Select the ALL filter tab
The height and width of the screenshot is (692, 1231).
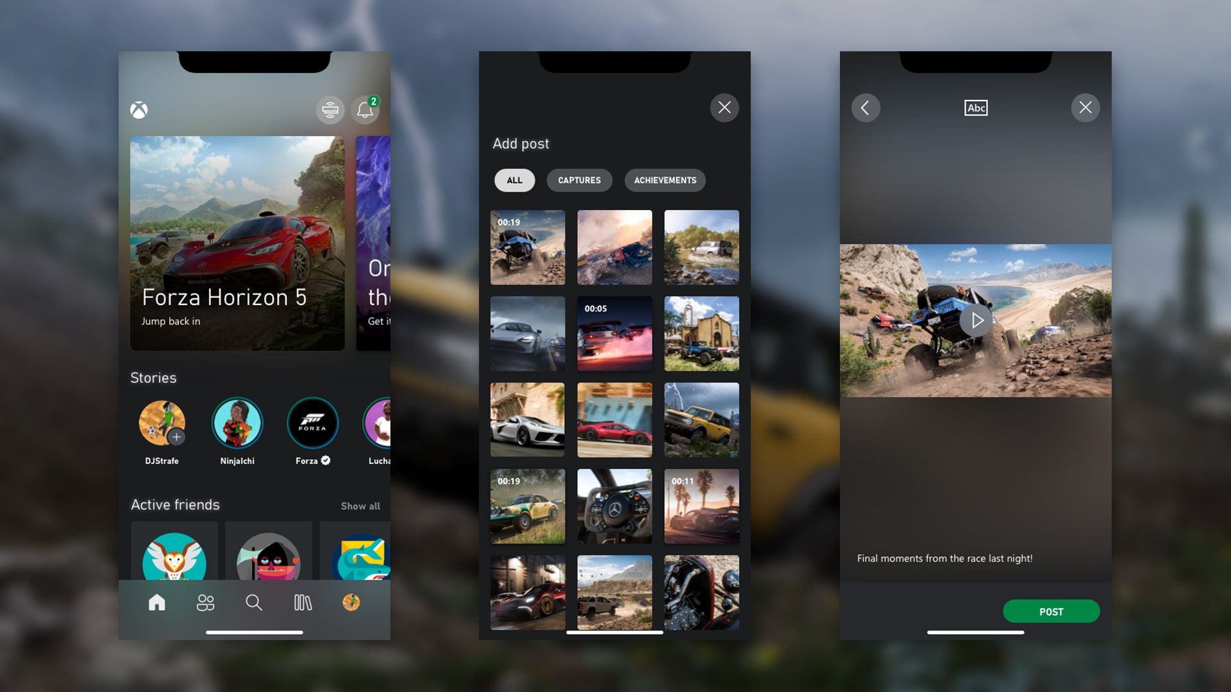click(x=514, y=180)
